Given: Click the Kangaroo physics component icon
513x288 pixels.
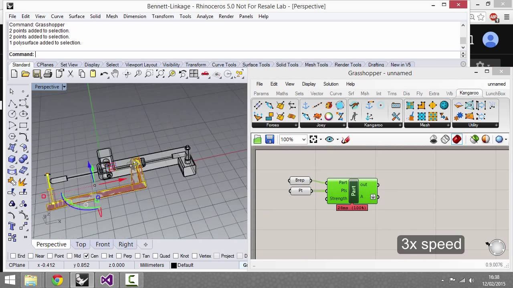Looking at the screenshot, I should click(354, 106).
